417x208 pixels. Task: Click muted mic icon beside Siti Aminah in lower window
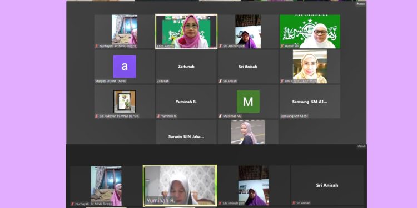(220, 203)
